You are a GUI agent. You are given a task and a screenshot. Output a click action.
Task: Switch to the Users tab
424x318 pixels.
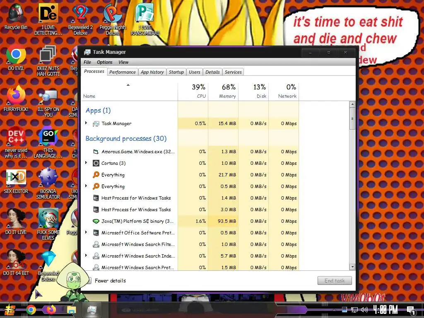pyautogui.click(x=195, y=72)
